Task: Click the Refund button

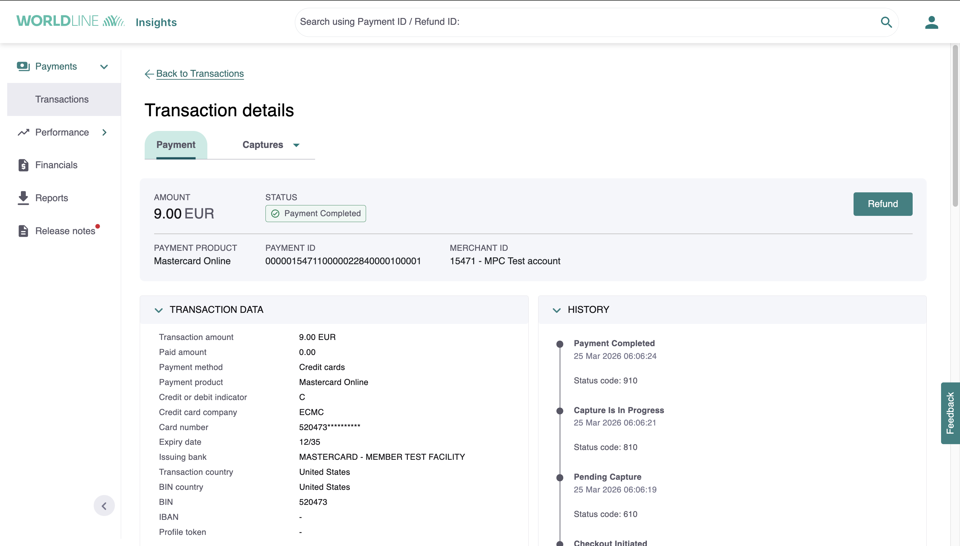Action: pyautogui.click(x=883, y=204)
